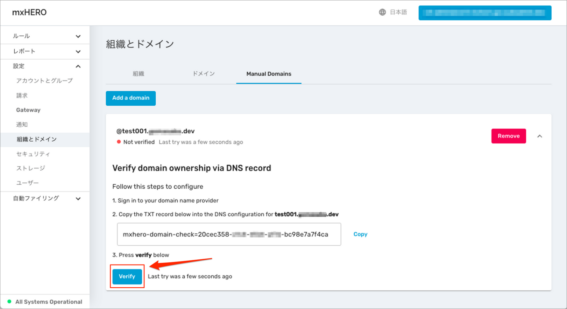Expand the レポート sidebar menu
This screenshot has width=567, height=309.
coord(78,51)
